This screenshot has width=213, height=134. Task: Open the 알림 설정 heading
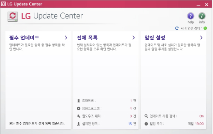(155, 38)
